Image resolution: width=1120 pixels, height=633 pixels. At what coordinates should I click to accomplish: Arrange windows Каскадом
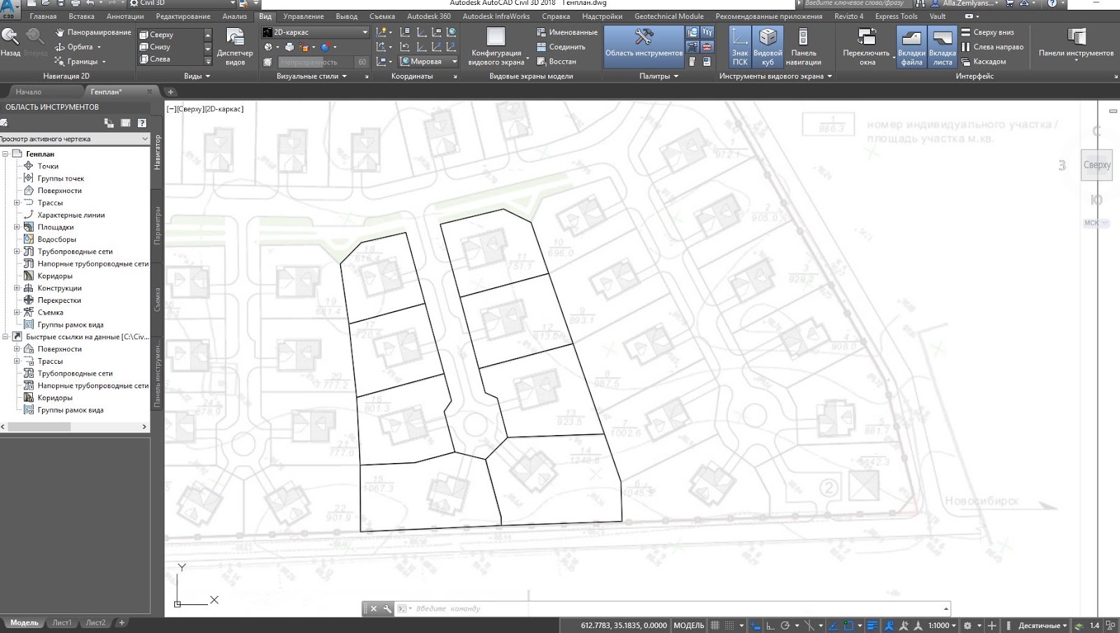coord(983,62)
